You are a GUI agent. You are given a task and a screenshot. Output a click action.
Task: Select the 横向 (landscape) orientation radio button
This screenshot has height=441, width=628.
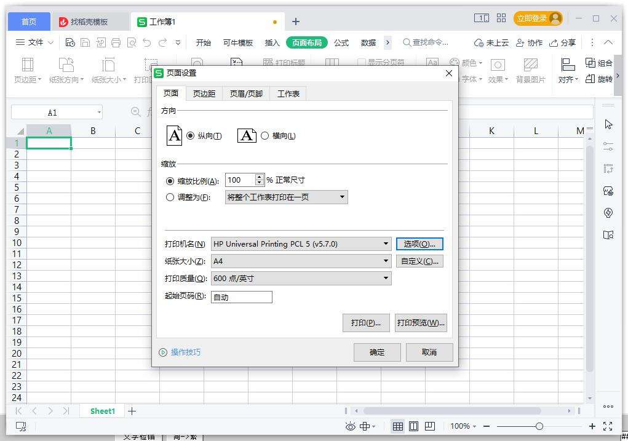coord(264,136)
